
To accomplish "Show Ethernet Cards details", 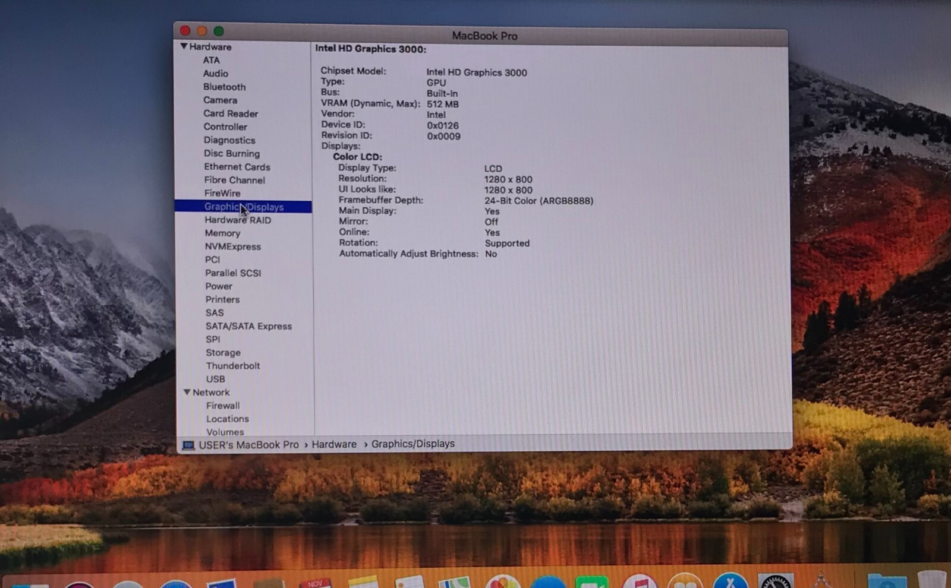I will point(237,167).
